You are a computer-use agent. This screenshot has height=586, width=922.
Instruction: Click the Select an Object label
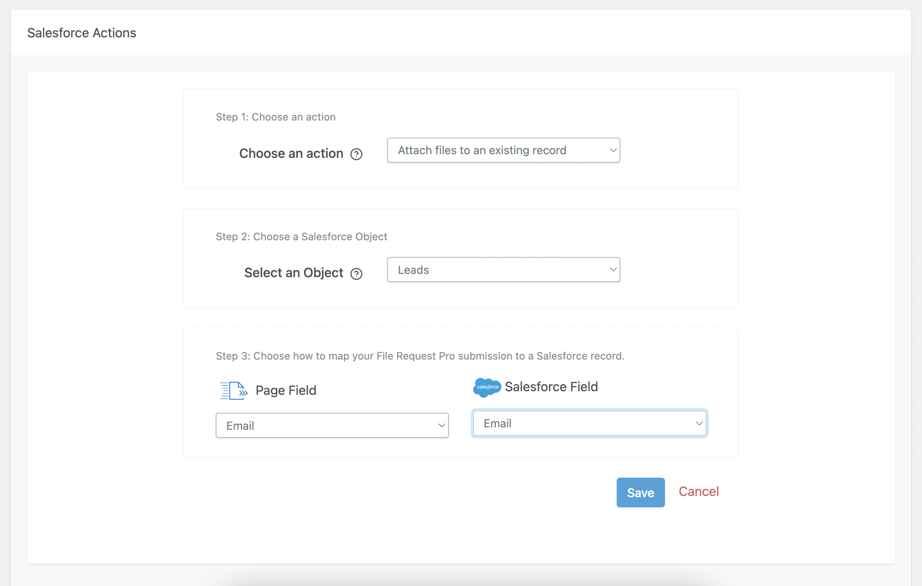click(x=294, y=273)
